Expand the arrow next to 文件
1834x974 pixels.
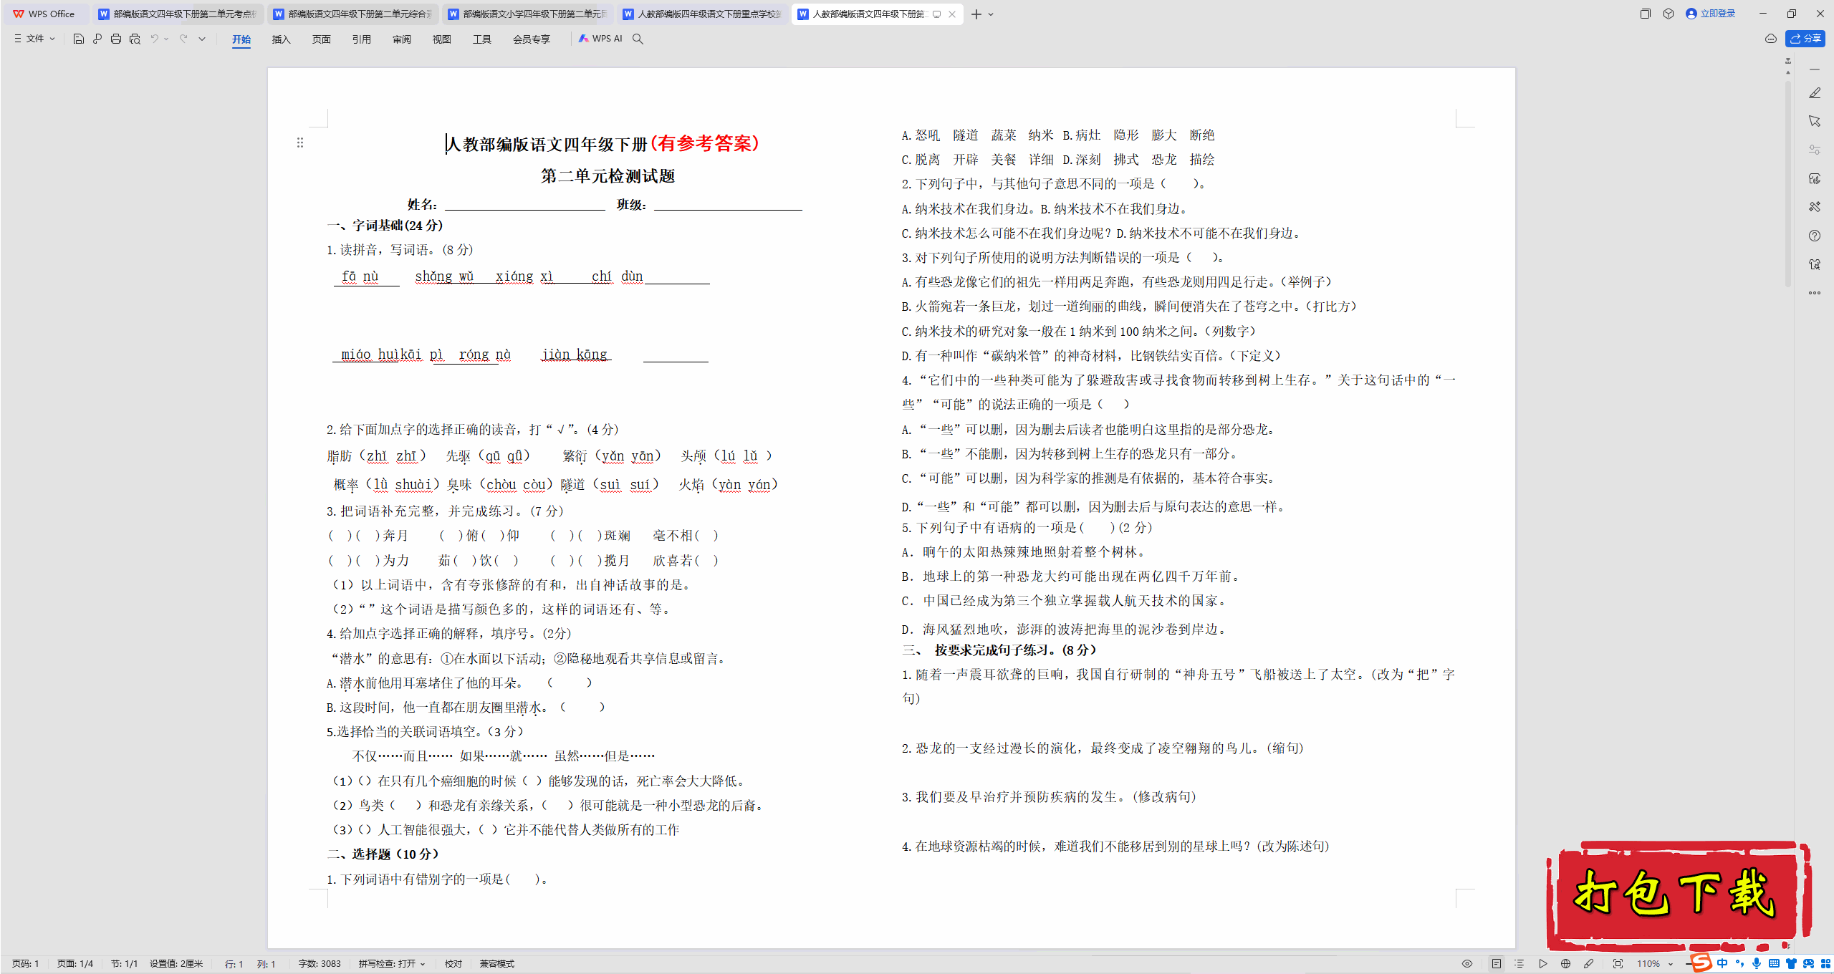(x=52, y=39)
